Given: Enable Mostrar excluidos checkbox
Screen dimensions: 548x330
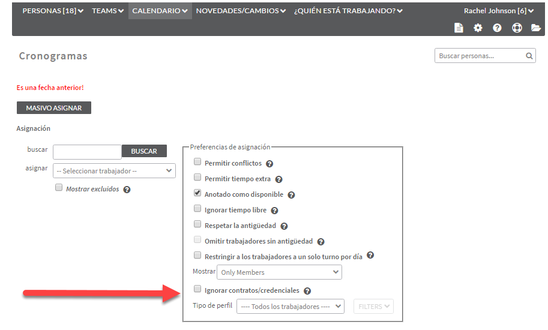Looking at the screenshot, I should [59, 188].
